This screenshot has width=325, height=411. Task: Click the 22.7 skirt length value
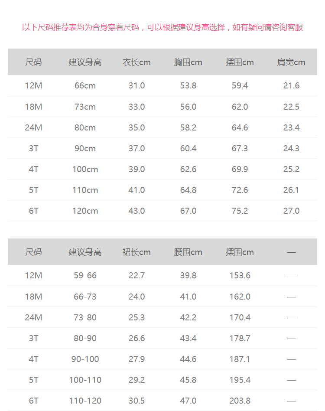coord(136,275)
